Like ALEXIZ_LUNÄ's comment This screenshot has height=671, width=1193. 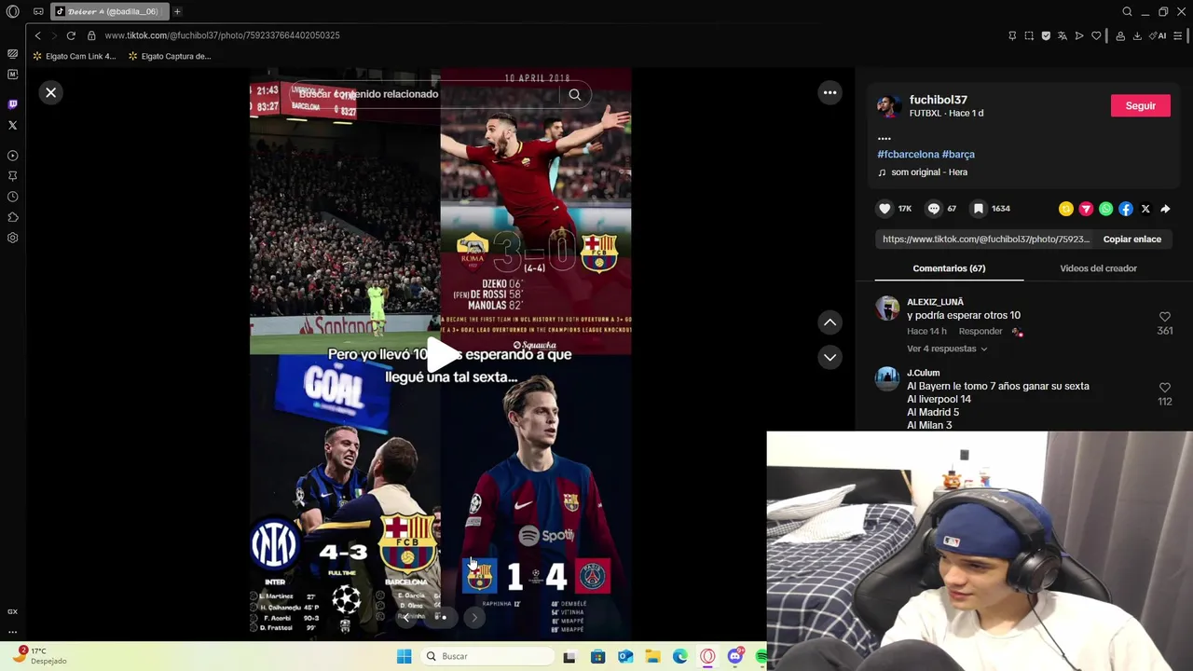(x=1164, y=317)
